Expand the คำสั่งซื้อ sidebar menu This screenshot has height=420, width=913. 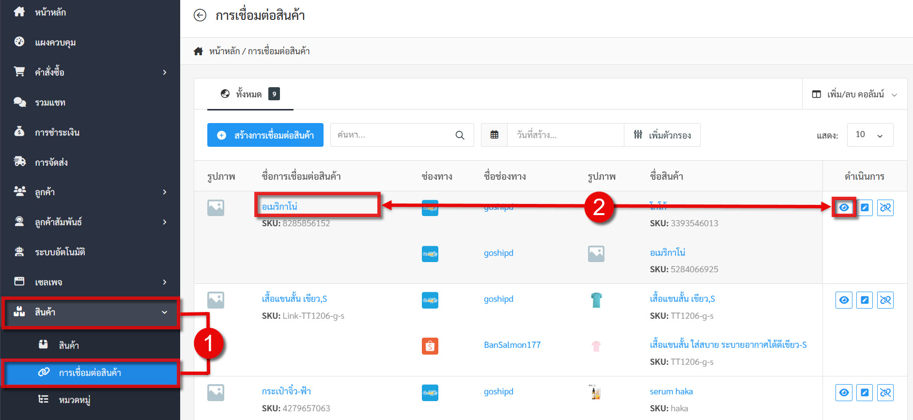pos(90,72)
